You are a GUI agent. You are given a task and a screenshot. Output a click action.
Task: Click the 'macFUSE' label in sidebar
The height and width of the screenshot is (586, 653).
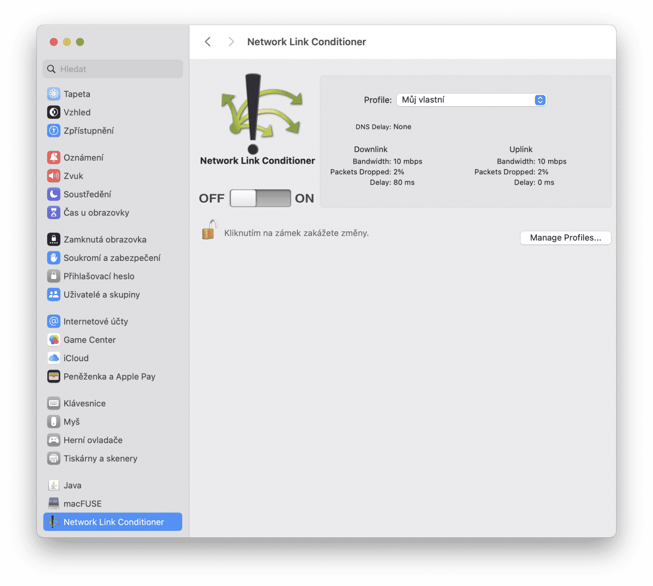pyautogui.click(x=83, y=504)
